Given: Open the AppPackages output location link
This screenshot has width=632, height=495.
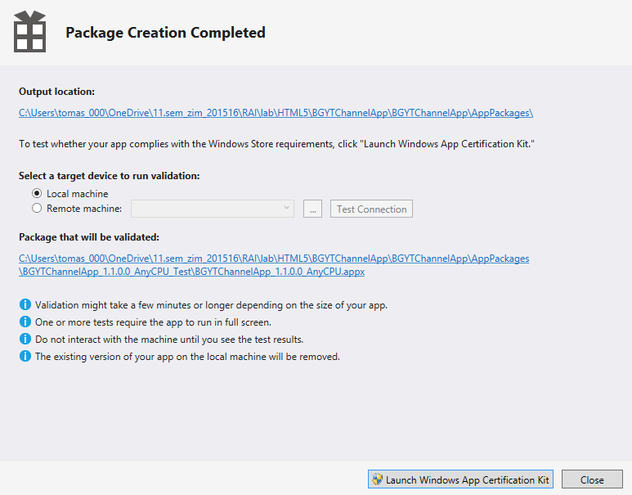Looking at the screenshot, I should [x=276, y=113].
